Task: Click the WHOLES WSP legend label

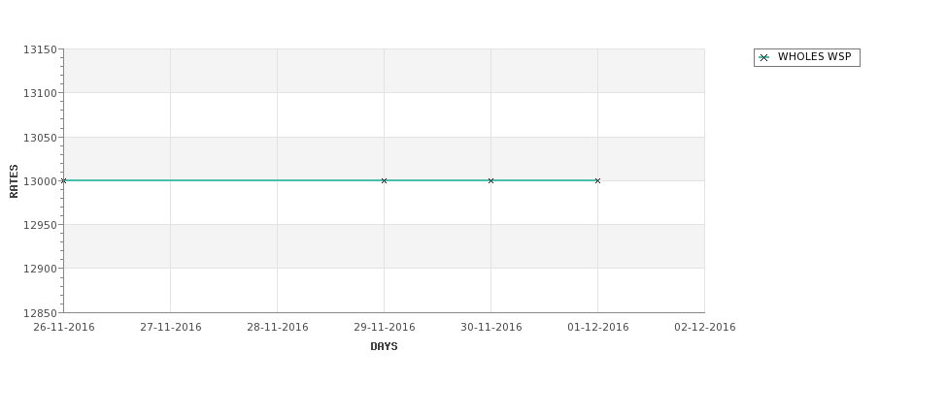Action: (814, 56)
